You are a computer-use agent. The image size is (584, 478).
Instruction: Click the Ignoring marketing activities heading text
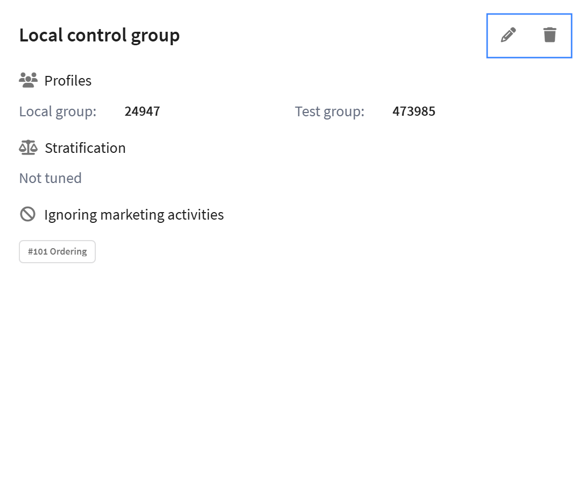[x=133, y=215]
